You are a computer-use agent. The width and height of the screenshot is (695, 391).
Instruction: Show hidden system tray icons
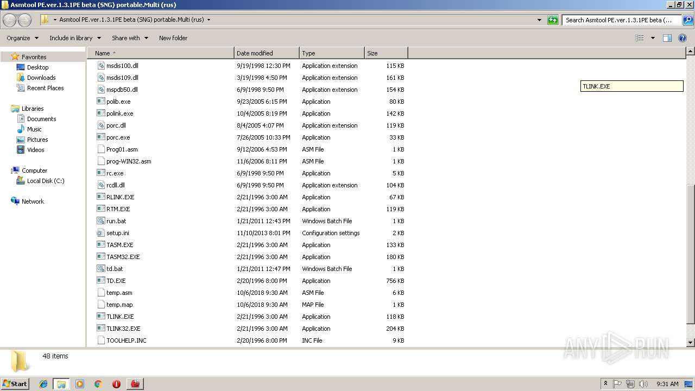point(605,383)
